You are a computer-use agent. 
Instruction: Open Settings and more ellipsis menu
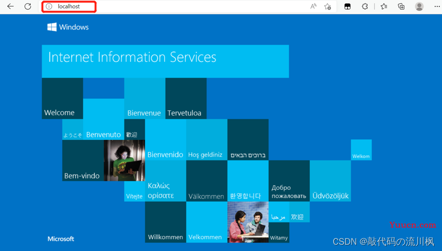coord(437,6)
